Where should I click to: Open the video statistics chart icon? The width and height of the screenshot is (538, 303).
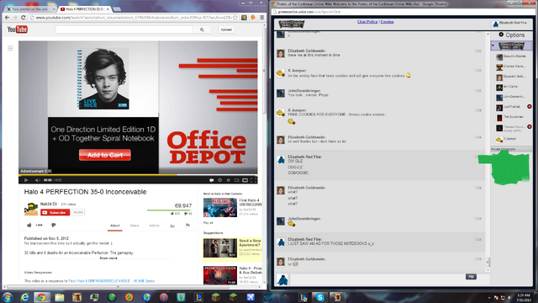pyautogui.click(x=172, y=226)
